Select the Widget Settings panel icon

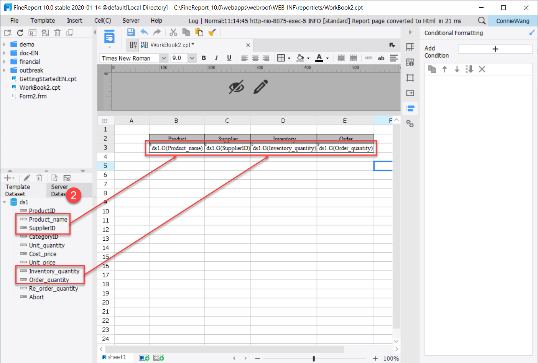410,93
